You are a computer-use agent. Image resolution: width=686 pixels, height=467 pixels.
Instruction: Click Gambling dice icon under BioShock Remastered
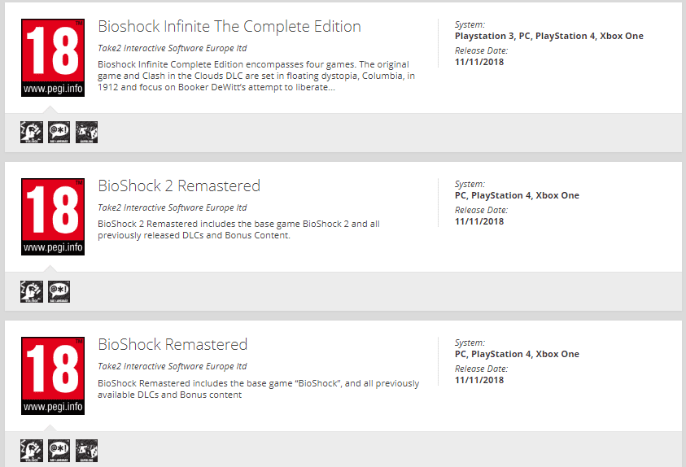coord(86,450)
